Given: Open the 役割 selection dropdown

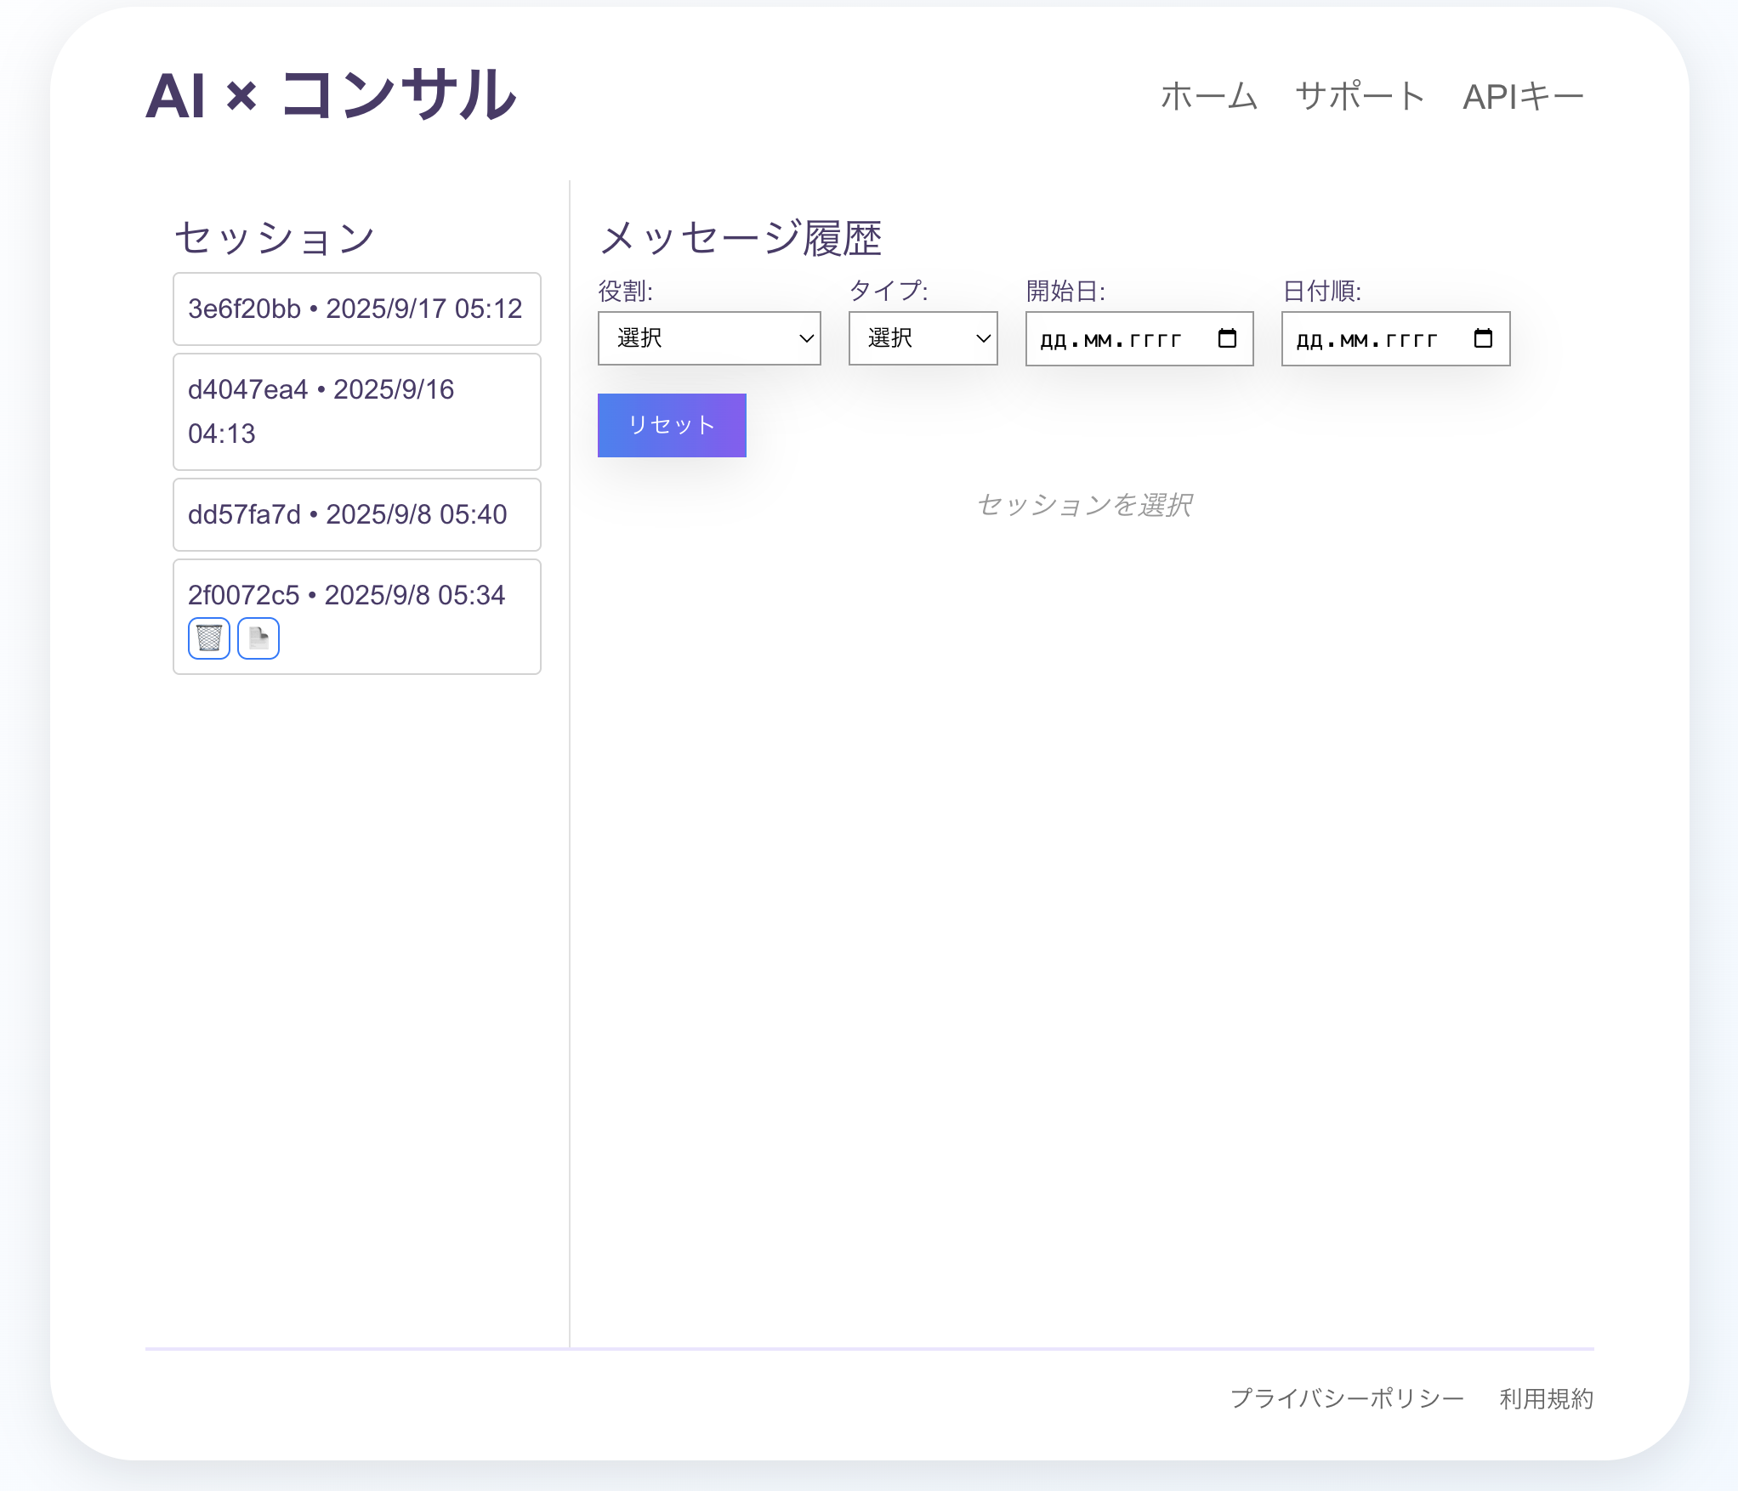Looking at the screenshot, I should [x=708, y=338].
